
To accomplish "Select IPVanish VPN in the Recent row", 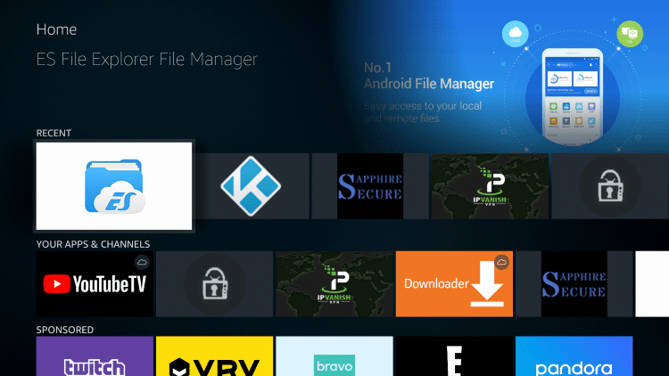I will tap(489, 186).
